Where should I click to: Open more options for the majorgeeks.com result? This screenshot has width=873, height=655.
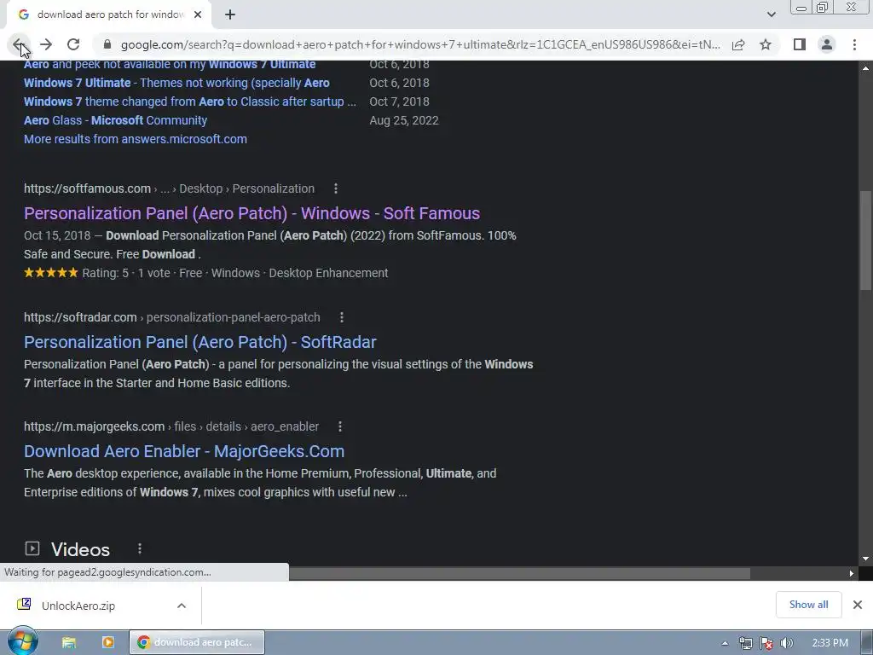(340, 426)
